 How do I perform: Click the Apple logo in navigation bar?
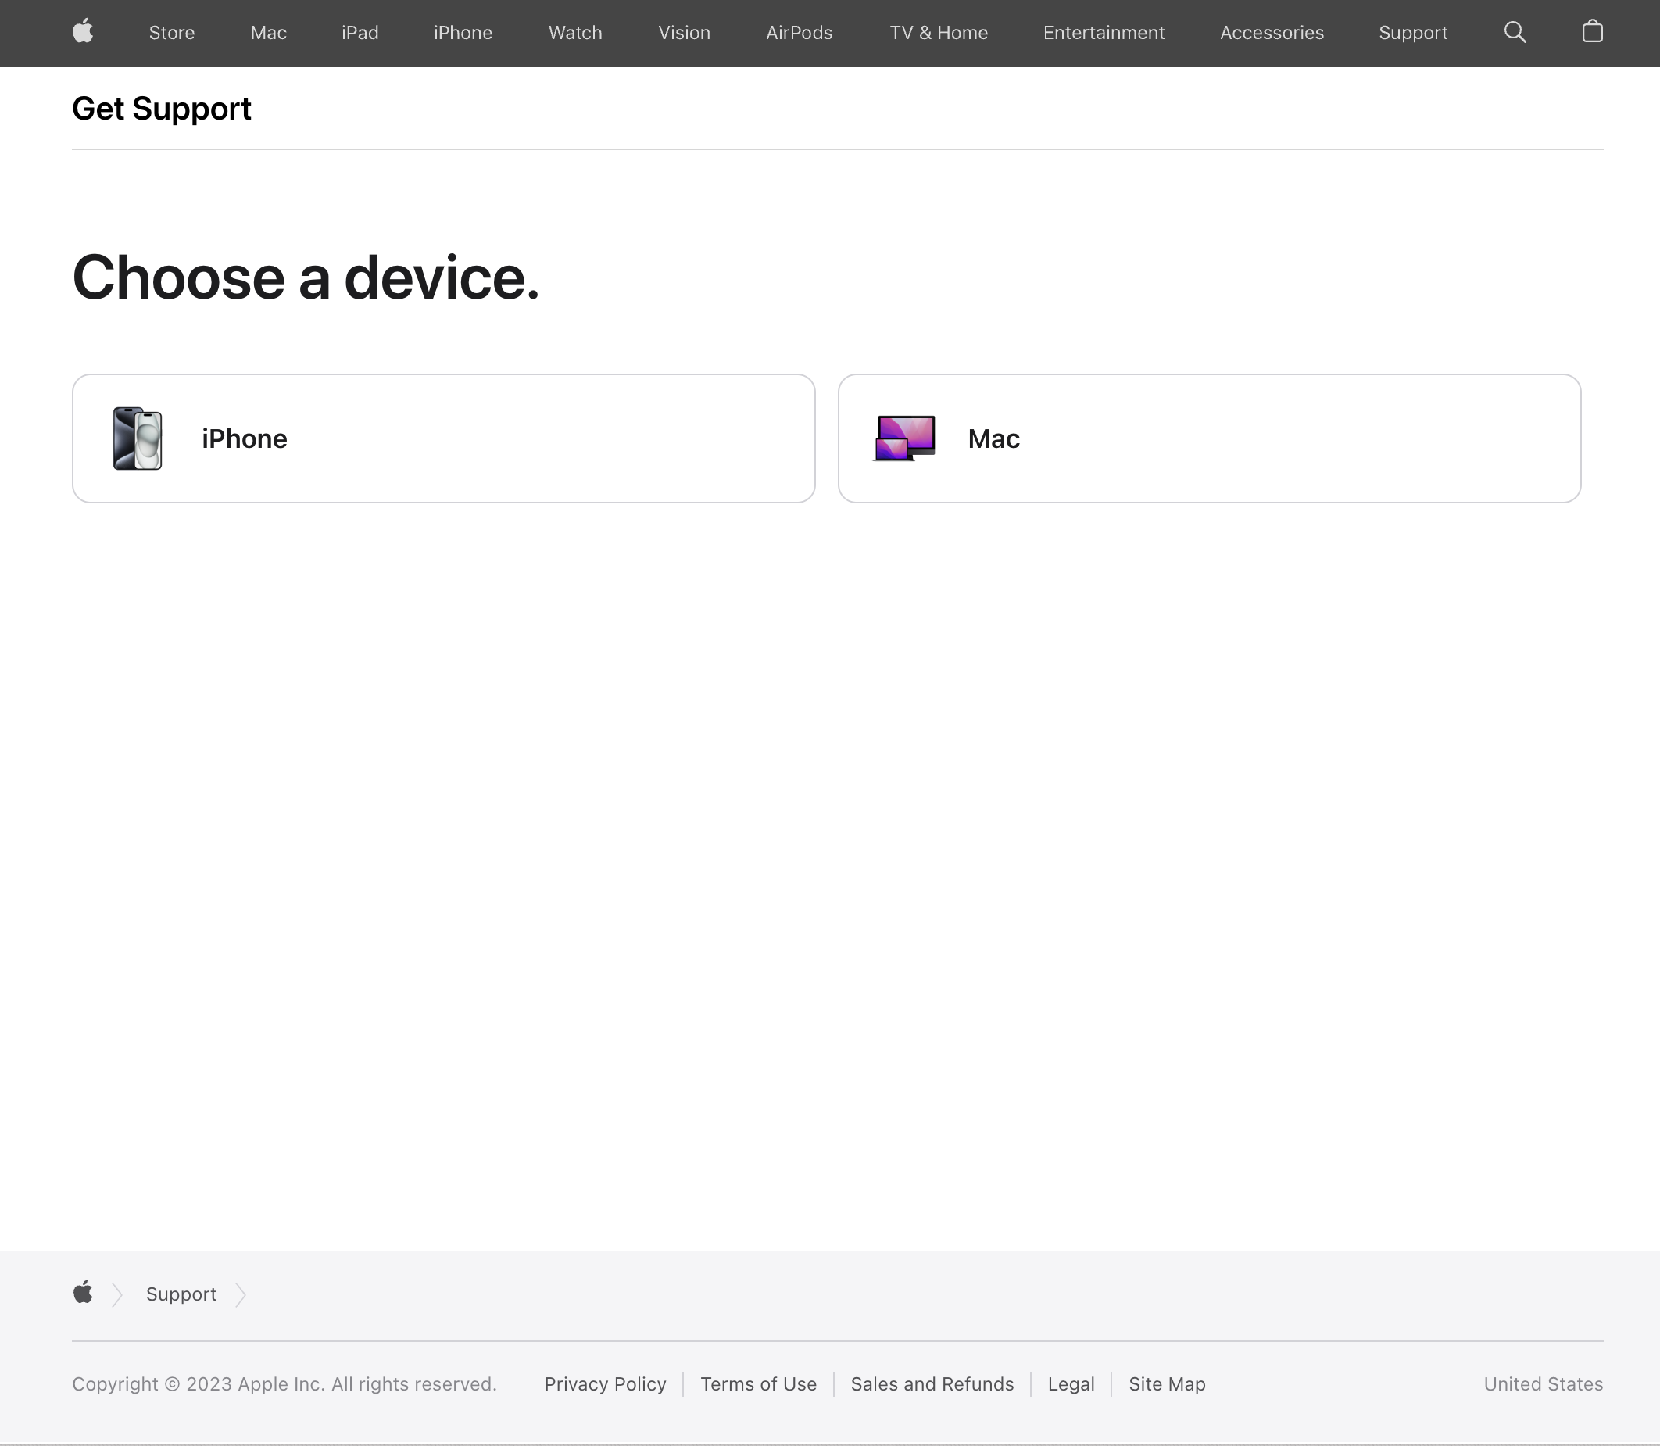83,32
